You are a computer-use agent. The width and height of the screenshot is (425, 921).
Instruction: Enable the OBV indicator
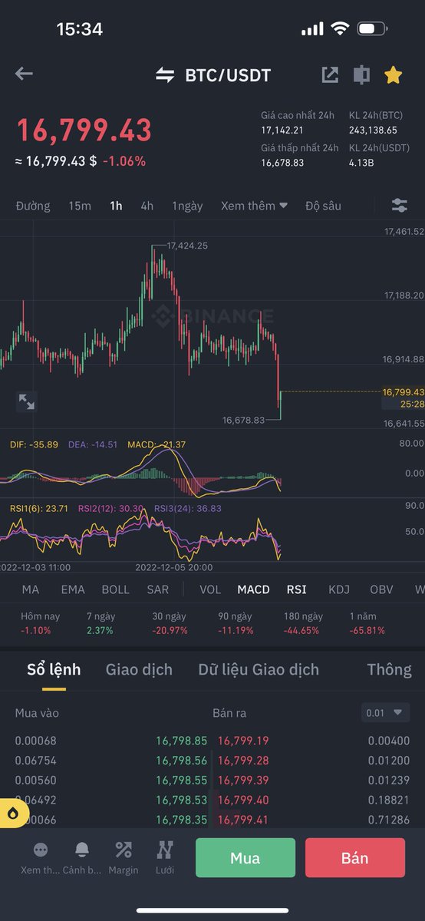[x=381, y=589]
